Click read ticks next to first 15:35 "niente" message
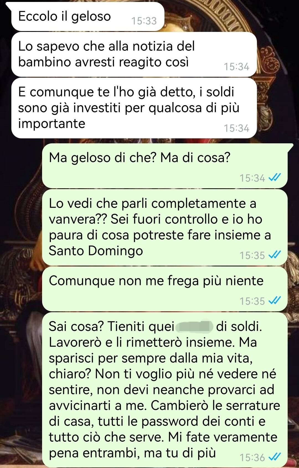Image resolution: width=299 pixels, height=468 pixels. [x=275, y=300]
